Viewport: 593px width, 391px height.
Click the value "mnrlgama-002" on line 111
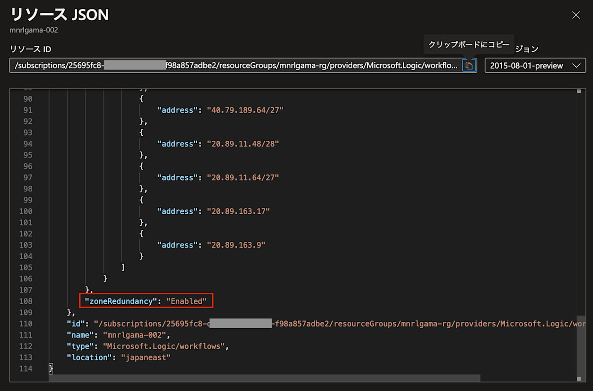[x=135, y=335]
